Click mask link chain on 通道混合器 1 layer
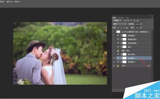The width and height of the screenshot is (160, 99). coord(121,39)
